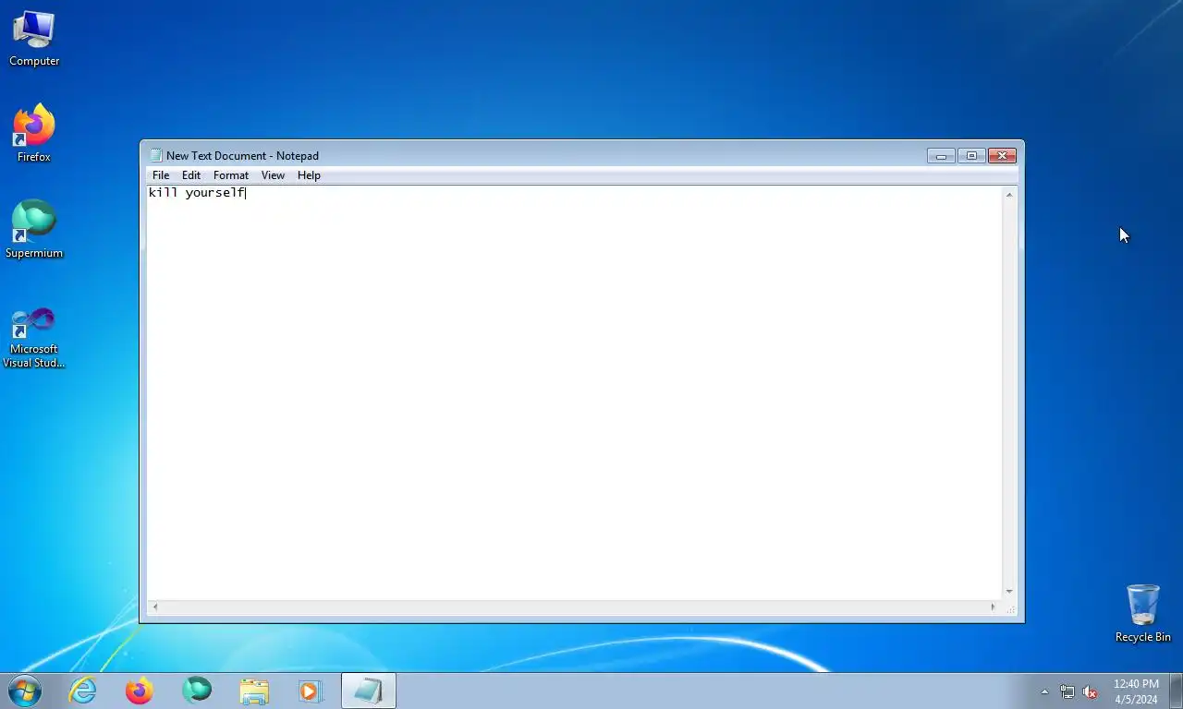Minimize the Notepad window
Viewport: 1183px width, 709px height.
[x=941, y=155]
